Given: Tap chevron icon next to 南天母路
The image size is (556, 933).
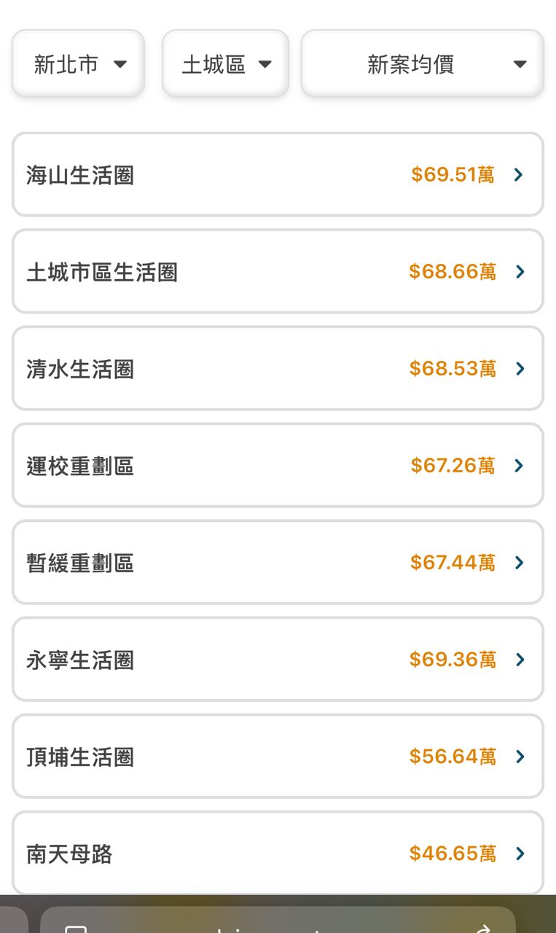Looking at the screenshot, I should coord(520,854).
